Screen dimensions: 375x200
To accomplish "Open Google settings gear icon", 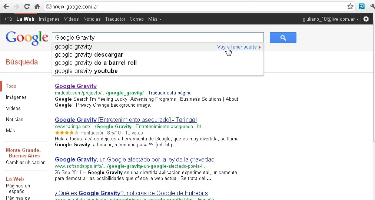I will pyautogui.click(x=366, y=19).
